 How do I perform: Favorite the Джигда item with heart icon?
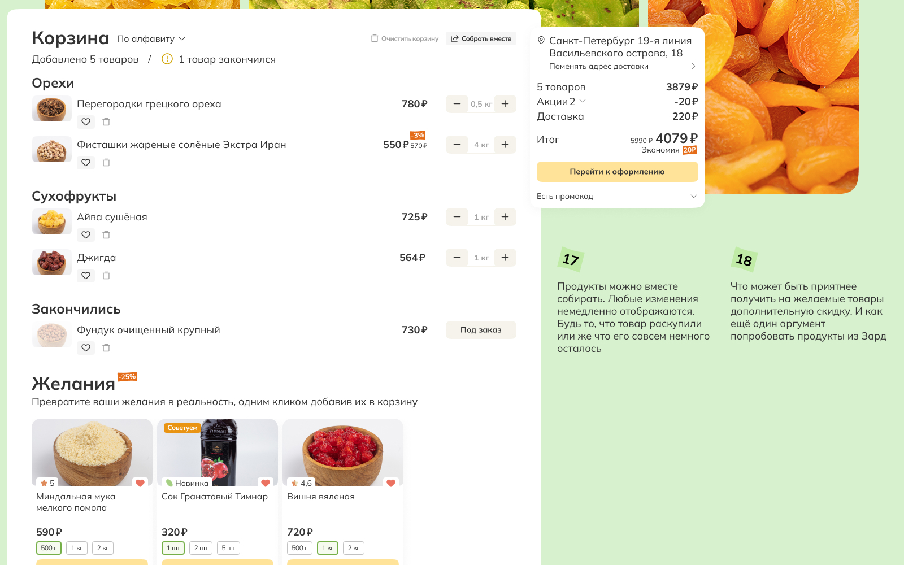86,276
